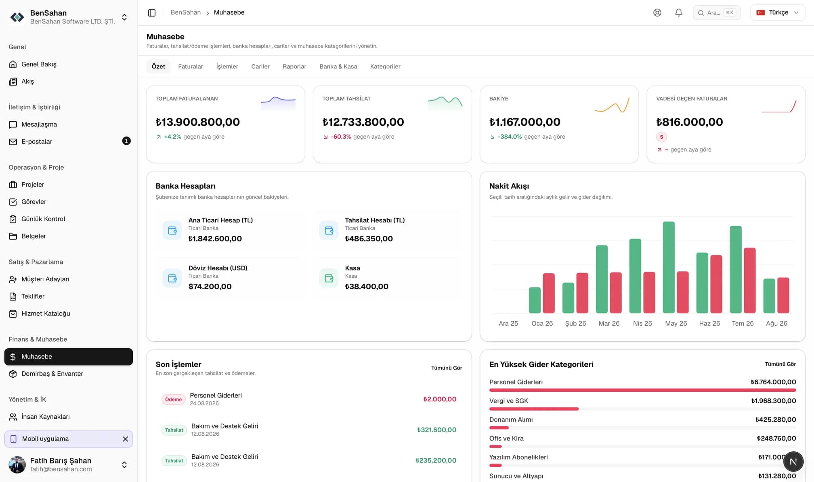The image size is (814, 482).
Task: Go to the Raporlar tab
Action: point(294,66)
